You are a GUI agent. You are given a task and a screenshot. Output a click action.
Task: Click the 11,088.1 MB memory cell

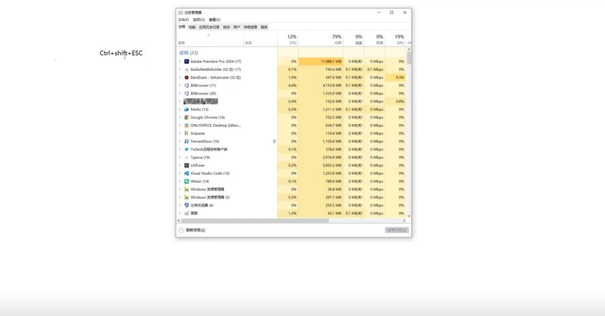(x=321, y=61)
